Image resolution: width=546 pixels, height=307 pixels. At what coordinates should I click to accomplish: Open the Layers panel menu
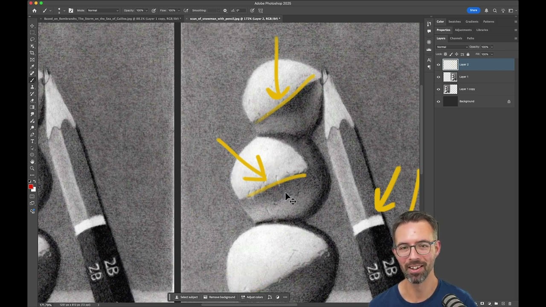click(x=515, y=38)
